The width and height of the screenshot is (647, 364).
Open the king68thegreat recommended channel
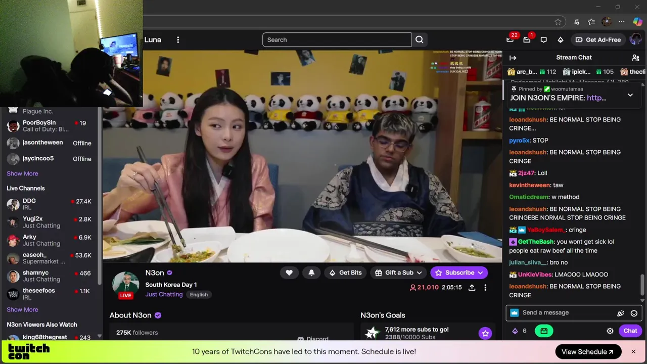click(51, 338)
